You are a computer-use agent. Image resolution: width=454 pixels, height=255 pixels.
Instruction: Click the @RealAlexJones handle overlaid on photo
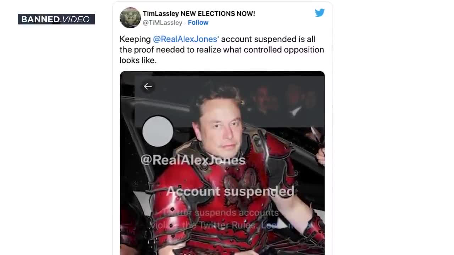(x=193, y=160)
